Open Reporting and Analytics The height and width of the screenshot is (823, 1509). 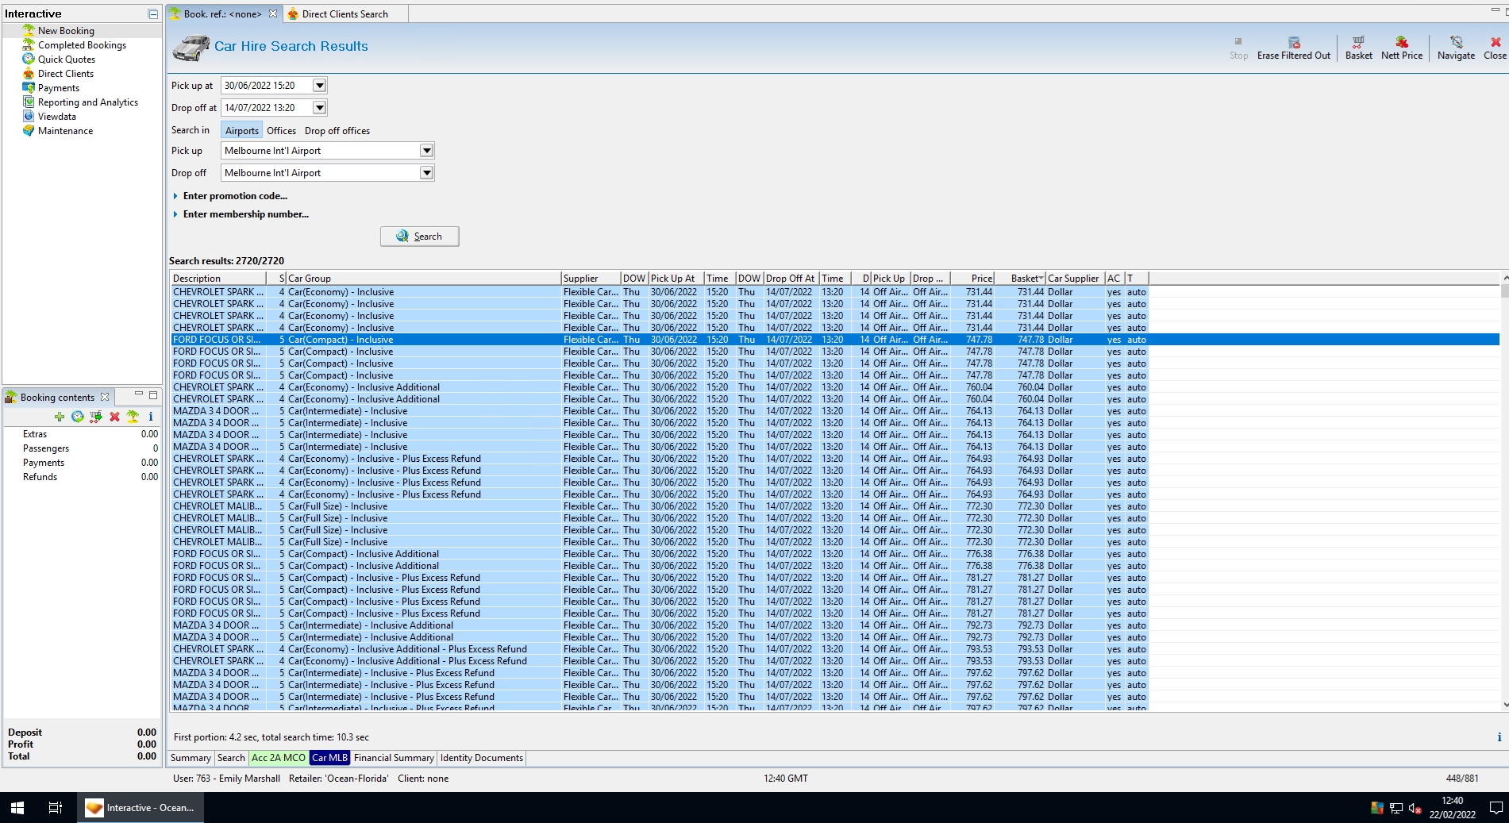[88, 102]
